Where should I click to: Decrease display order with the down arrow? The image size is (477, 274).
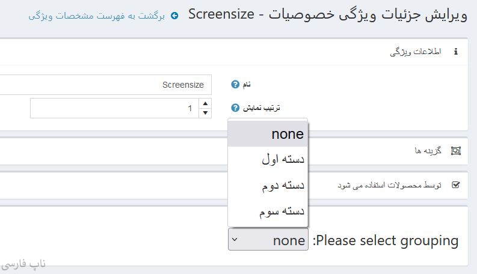(x=206, y=113)
